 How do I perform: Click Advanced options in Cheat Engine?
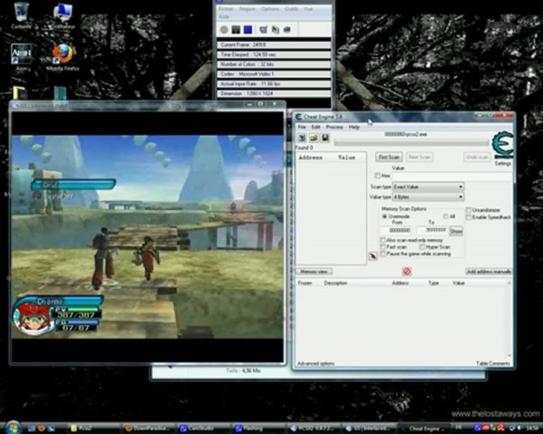pos(316,363)
